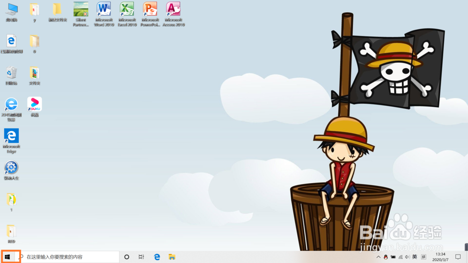Select the Youku shortcut icon
Viewport: 468px width, 263px height.
coord(34,107)
